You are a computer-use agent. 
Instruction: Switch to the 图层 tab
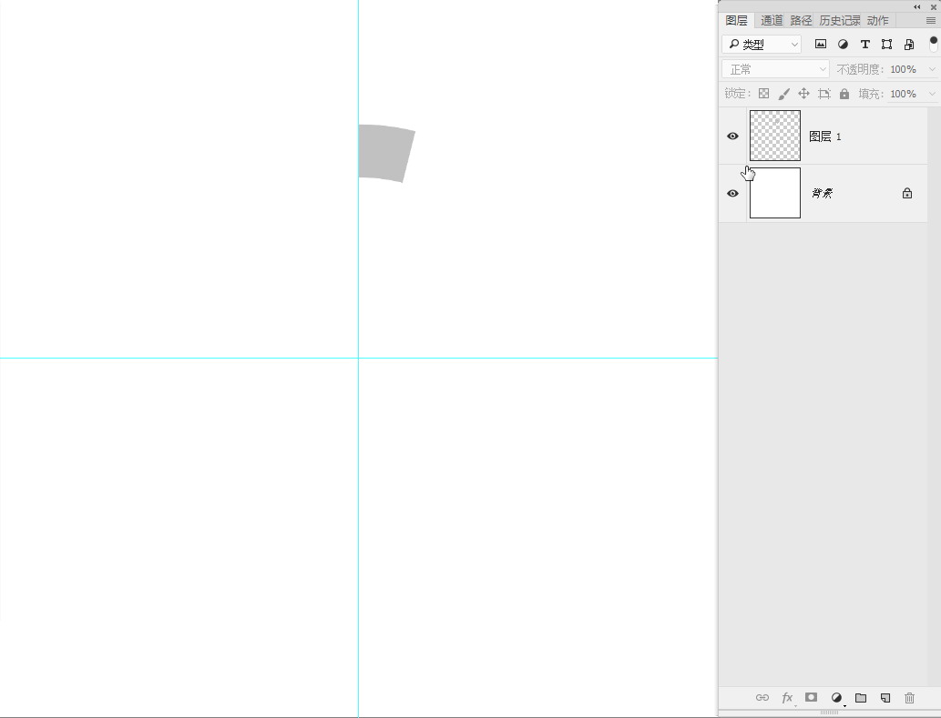pyautogui.click(x=736, y=20)
